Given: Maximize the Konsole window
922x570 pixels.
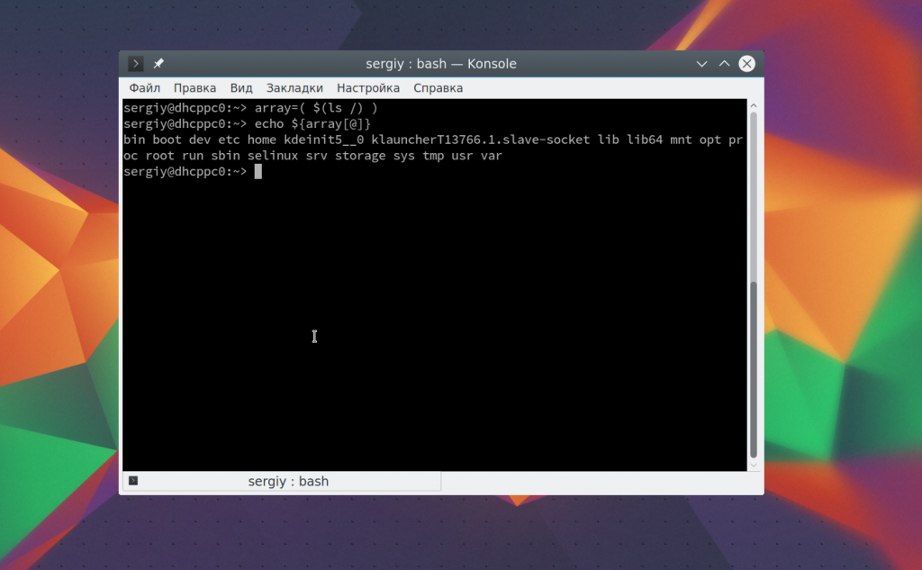Looking at the screenshot, I should [724, 64].
